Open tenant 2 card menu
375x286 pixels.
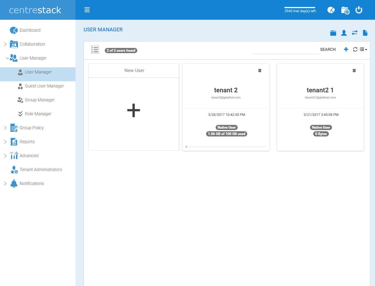[260, 71]
